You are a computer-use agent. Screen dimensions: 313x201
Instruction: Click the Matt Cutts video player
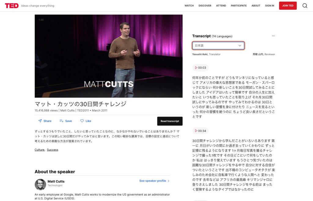point(109,56)
